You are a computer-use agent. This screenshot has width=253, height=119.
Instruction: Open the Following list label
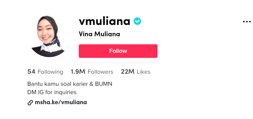click(x=50, y=72)
